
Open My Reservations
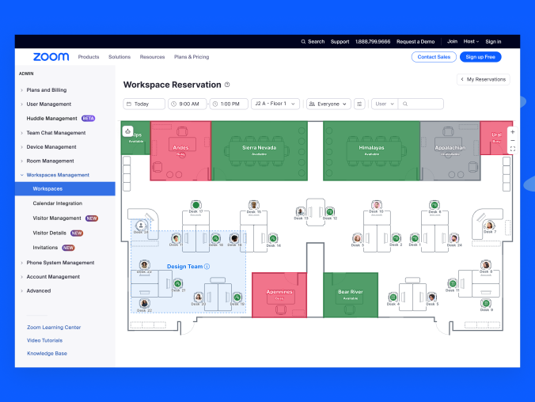pos(484,79)
